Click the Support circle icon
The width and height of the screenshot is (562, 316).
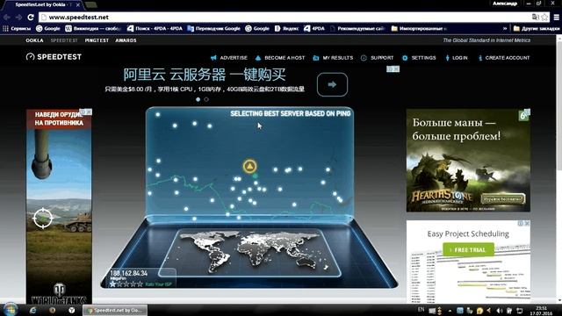(x=364, y=58)
